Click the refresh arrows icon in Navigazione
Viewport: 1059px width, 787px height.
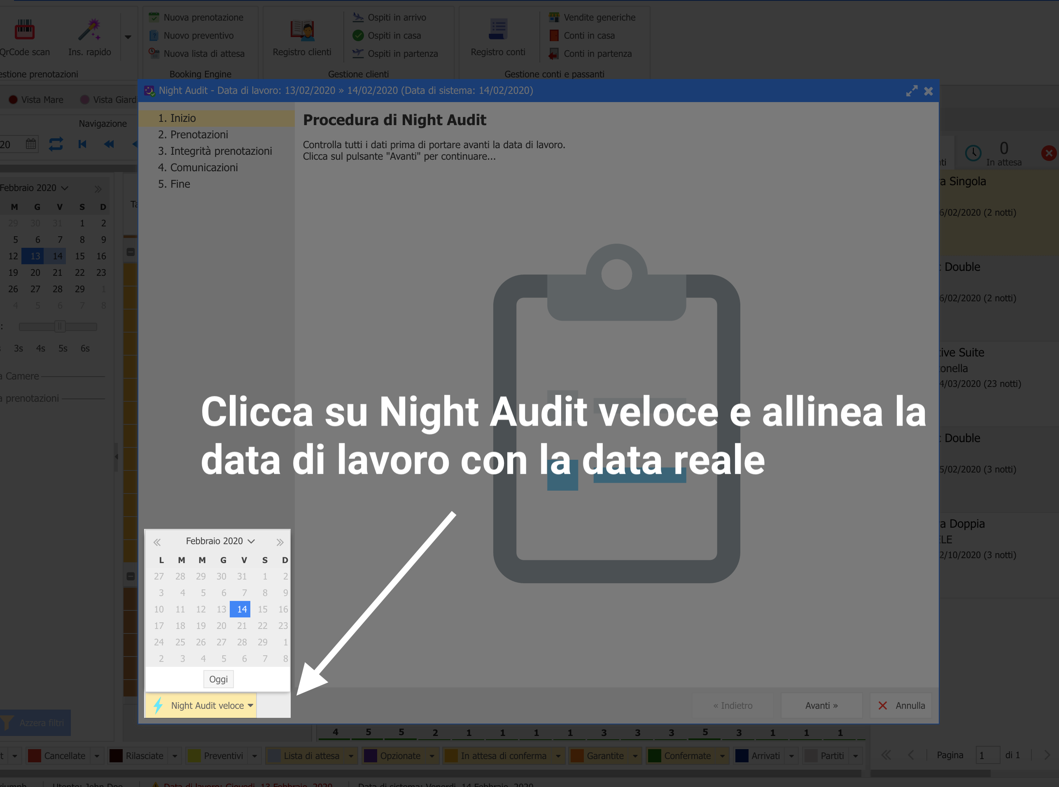pyautogui.click(x=56, y=144)
